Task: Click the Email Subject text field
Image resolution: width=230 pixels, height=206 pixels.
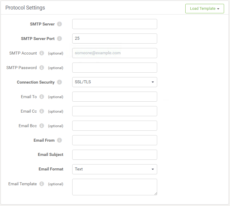Action: pos(115,155)
